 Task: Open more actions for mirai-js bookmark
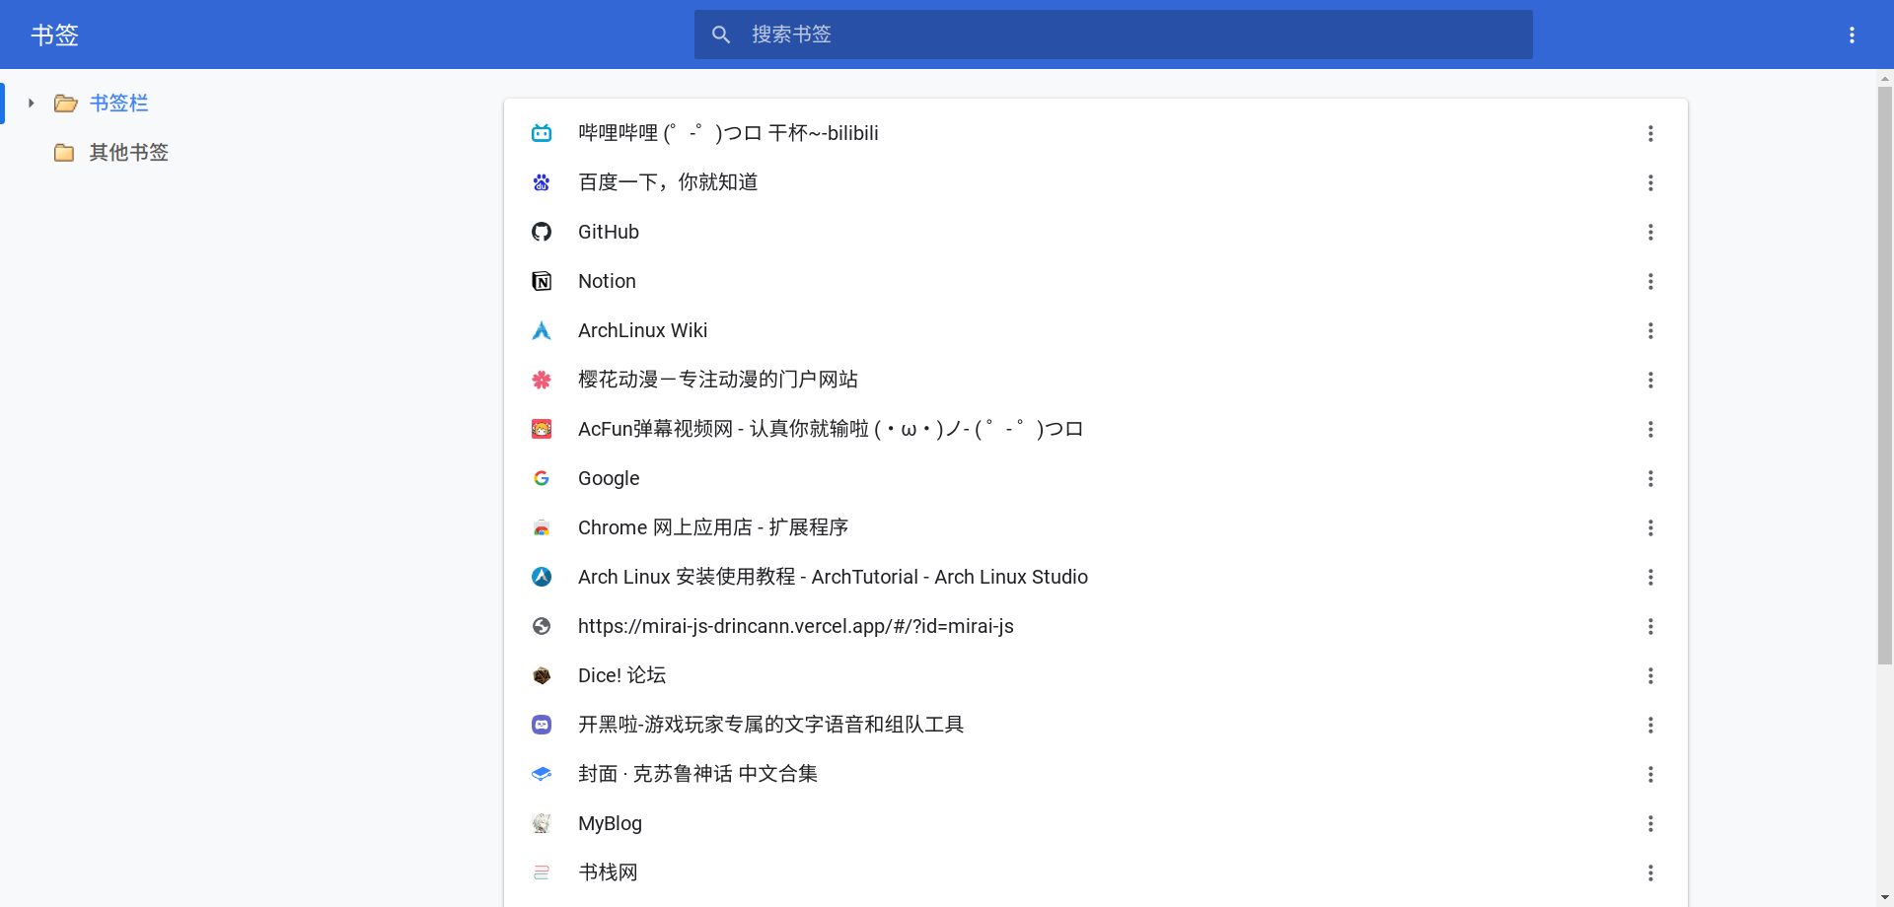click(1650, 626)
